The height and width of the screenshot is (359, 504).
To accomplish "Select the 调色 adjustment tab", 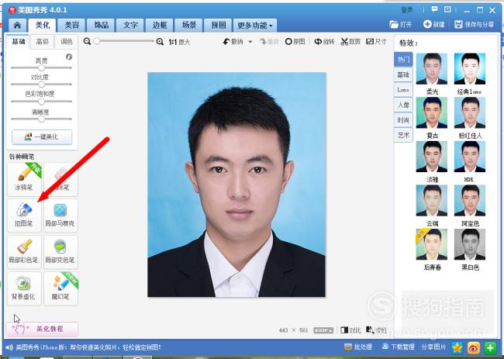I will 66,42.
